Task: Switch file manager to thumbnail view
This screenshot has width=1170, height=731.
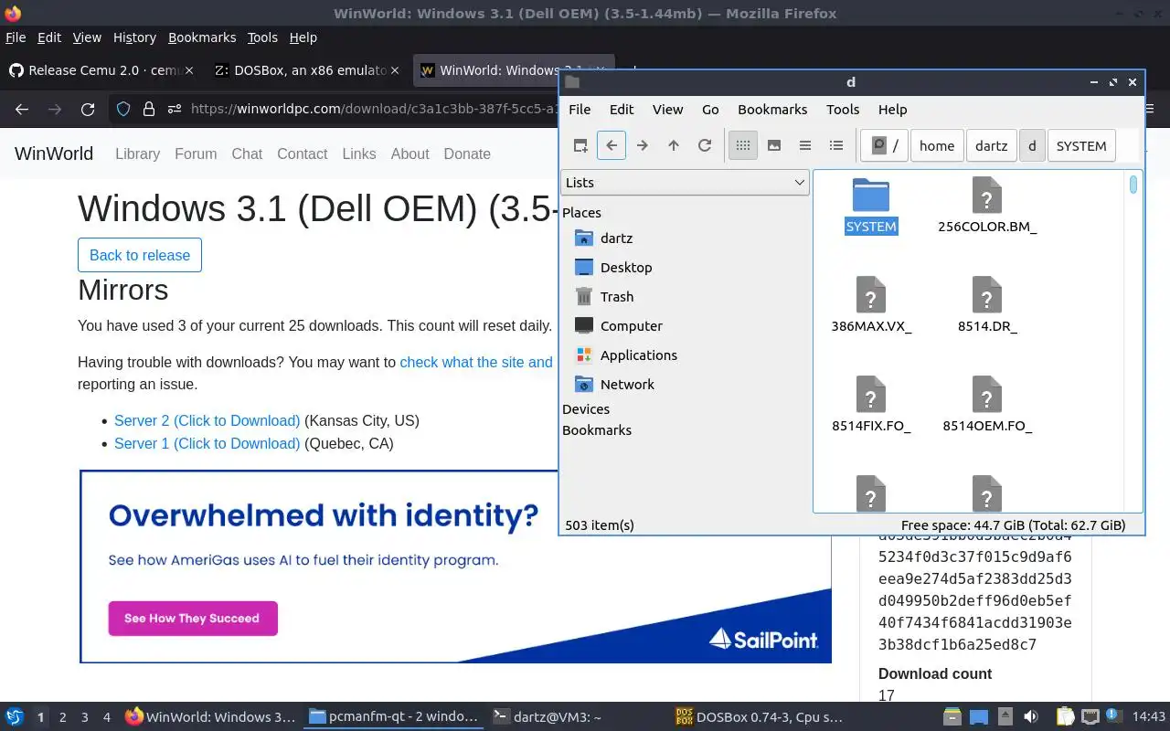Action: (x=774, y=145)
